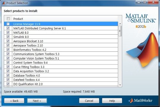Cancel the installation
This screenshot has height=107, width=160.
point(89,101)
